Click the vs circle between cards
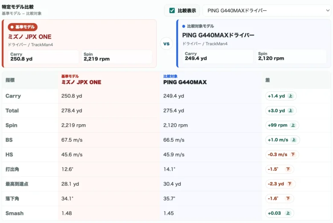This screenshot has height=223, width=333. click(166, 44)
